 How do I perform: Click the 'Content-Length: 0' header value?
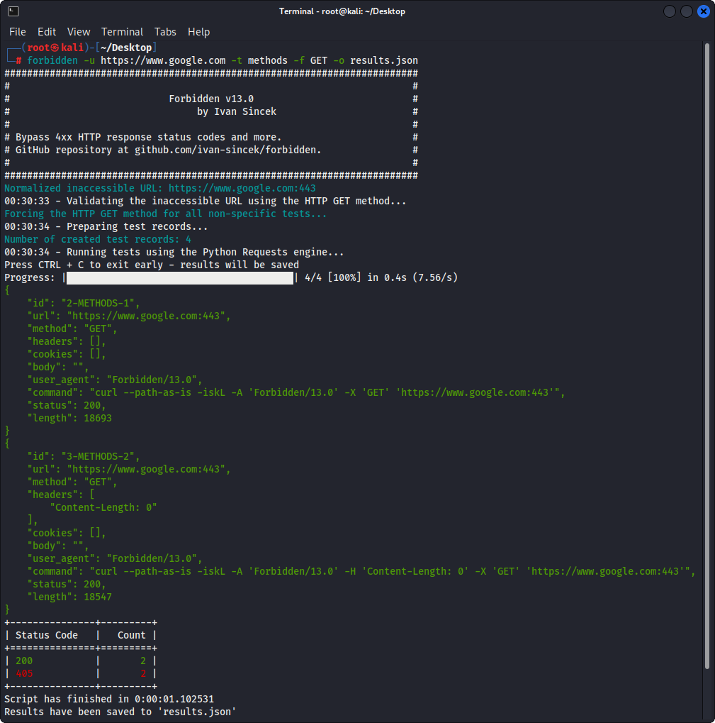tap(103, 507)
